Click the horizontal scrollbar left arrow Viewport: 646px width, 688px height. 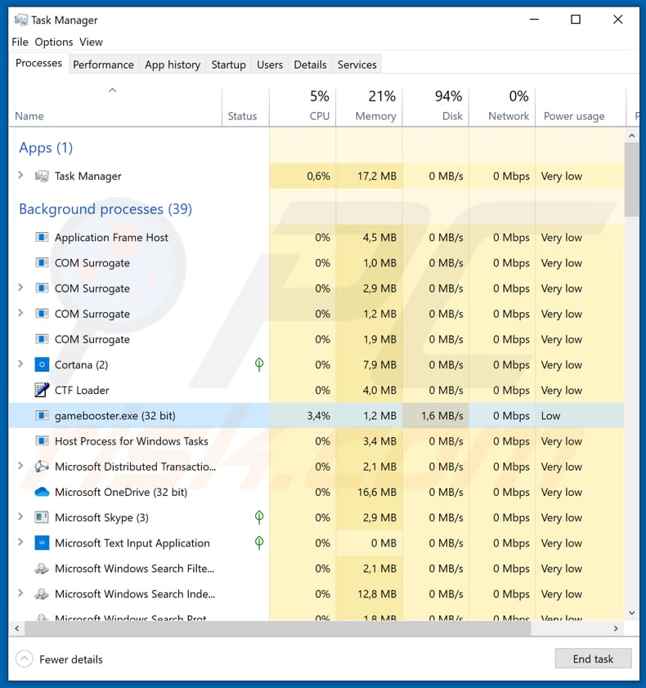click(16, 628)
